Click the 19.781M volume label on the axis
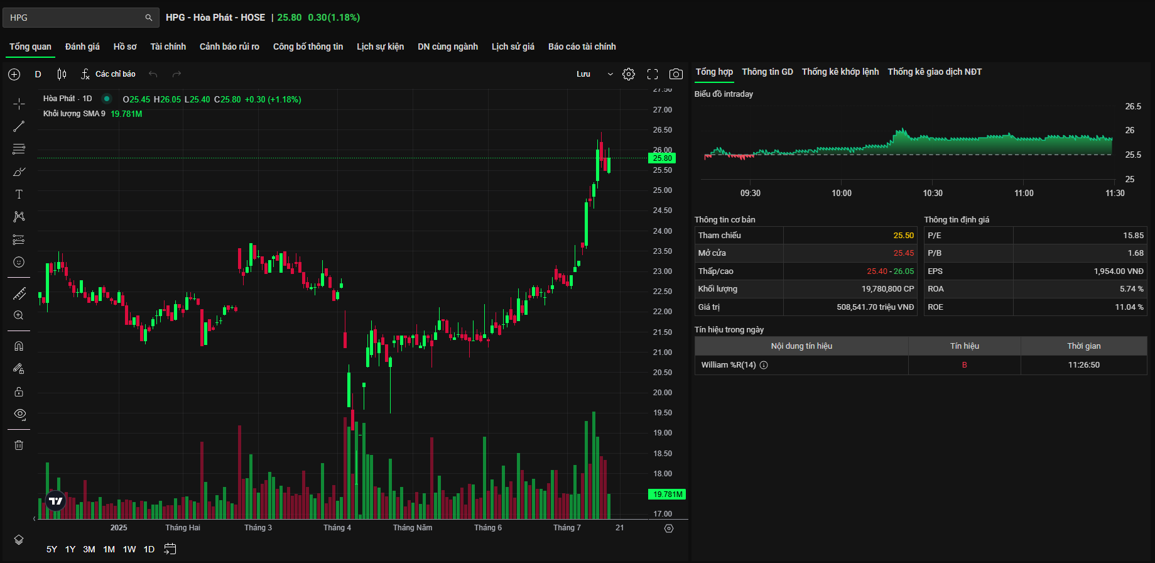Image resolution: width=1155 pixels, height=563 pixels. point(667,495)
